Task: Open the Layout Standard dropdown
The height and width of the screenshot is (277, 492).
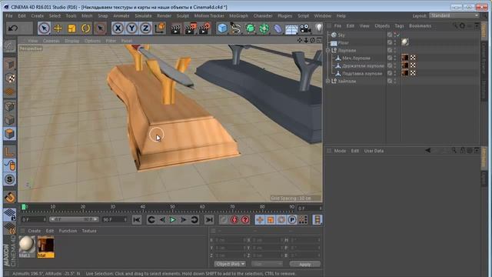Action: pyautogui.click(x=454, y=15)
